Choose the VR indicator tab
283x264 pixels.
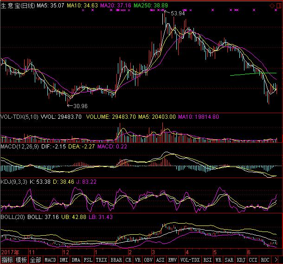tap(138, 260)
